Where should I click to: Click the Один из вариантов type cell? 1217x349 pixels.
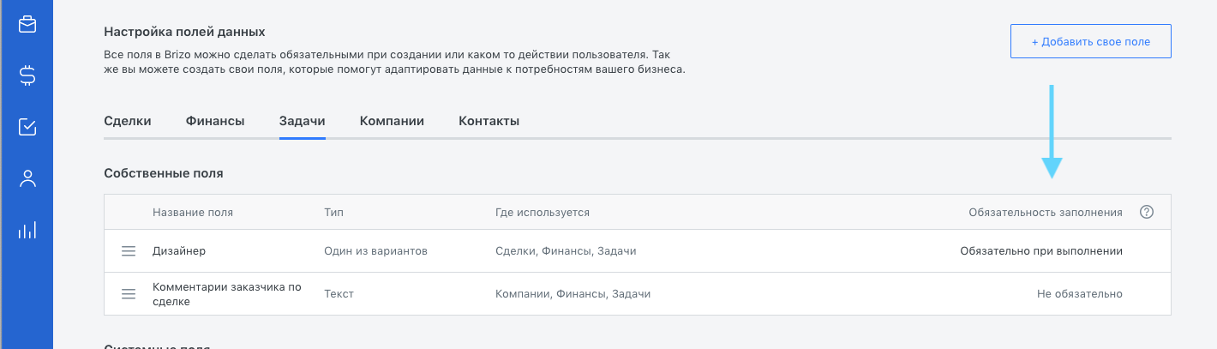[x=375, y=251]
